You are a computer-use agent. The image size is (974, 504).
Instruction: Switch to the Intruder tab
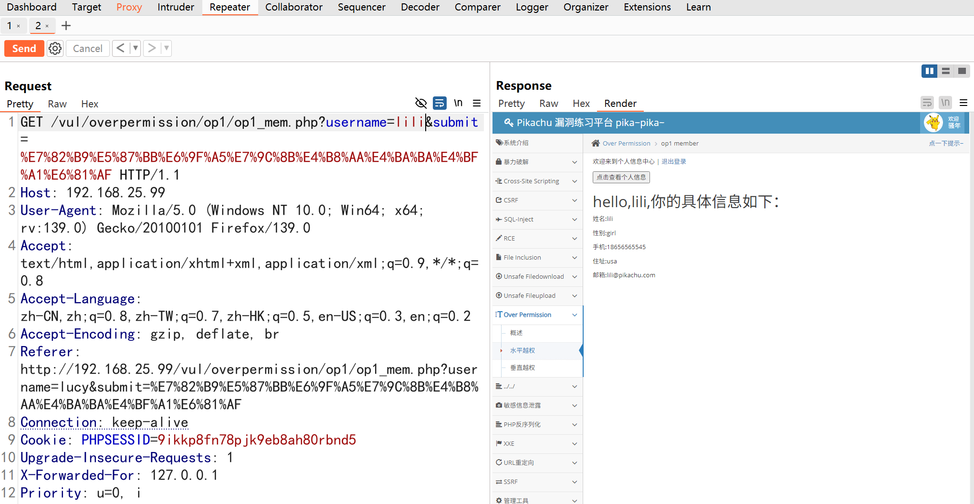(x=176, y=7)
